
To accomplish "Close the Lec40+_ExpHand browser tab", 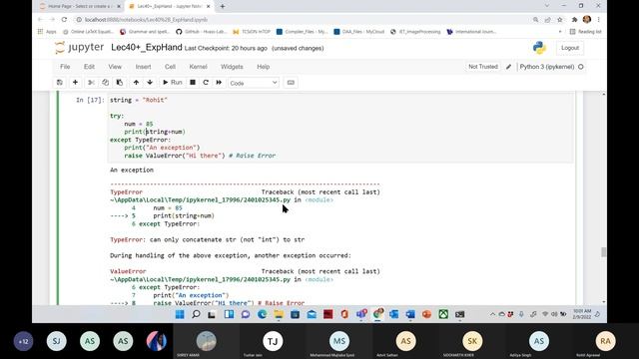I will tap(209, 7).
